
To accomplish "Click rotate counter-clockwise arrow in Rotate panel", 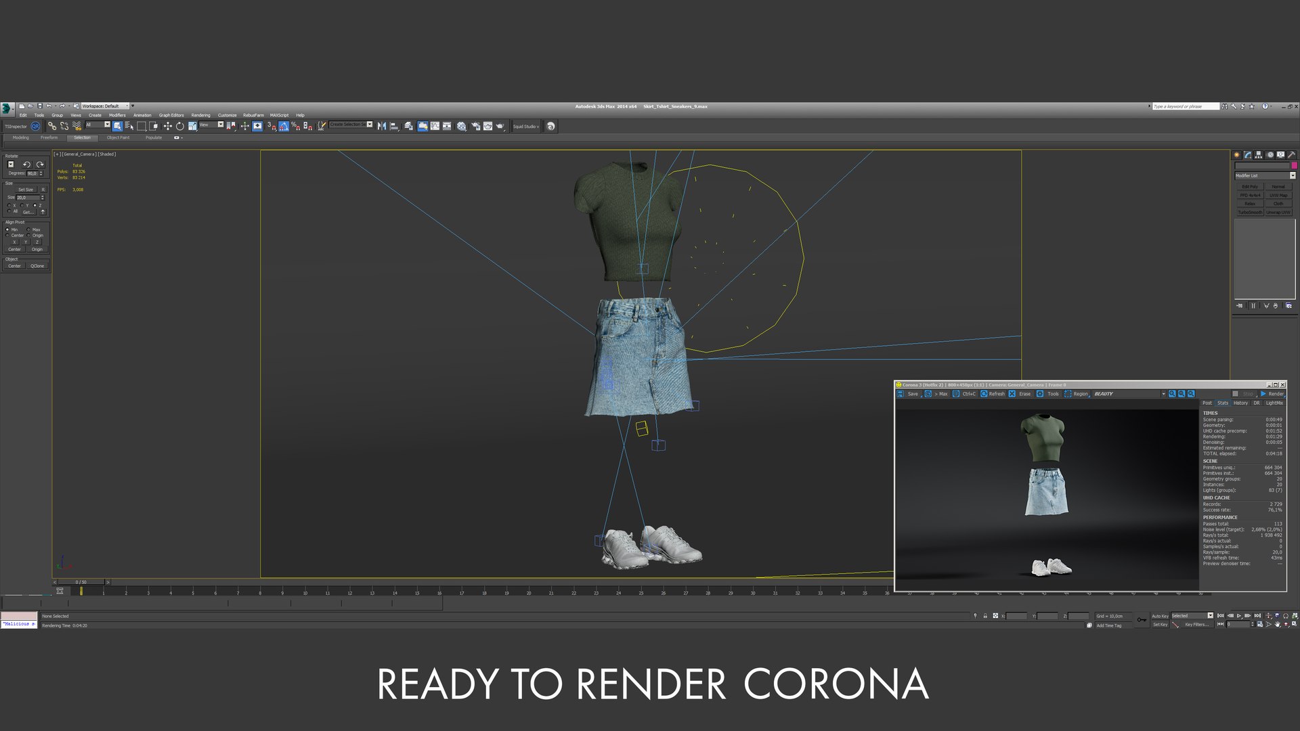I will (x=27, y=164).
